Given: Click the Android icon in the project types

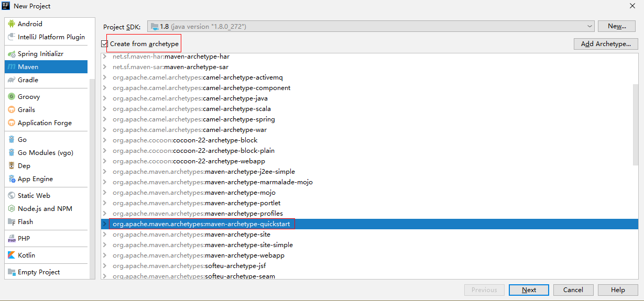Looking at the screenshot, I should click(12, 24).
